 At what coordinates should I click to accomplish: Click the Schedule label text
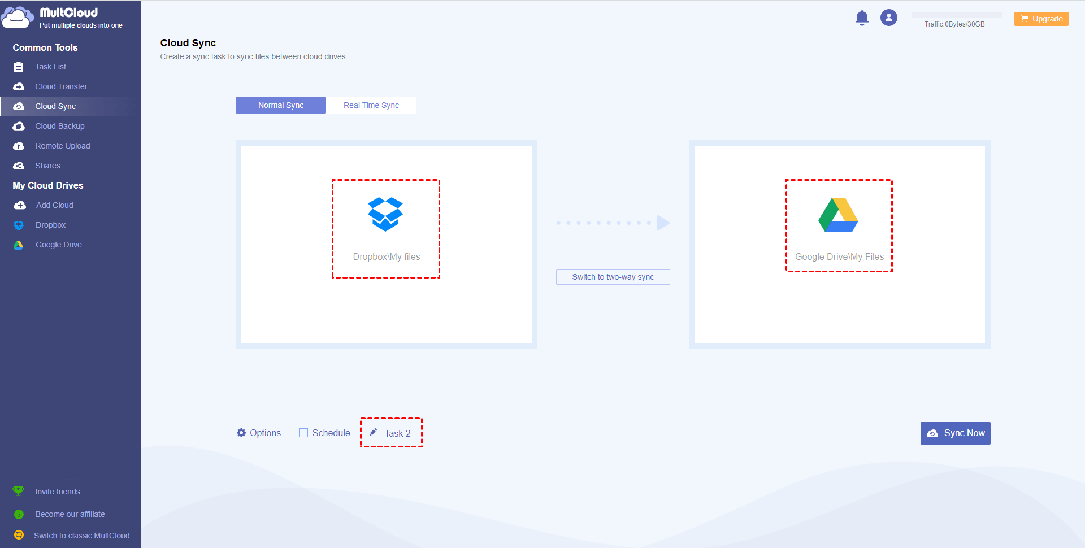pyautogui.click(x=331, y=433)
